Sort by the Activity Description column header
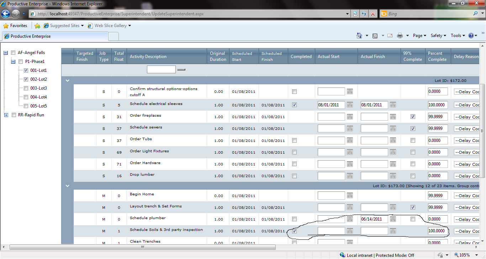The width and height of the screenshot is (486, 259). pos(148,57)
